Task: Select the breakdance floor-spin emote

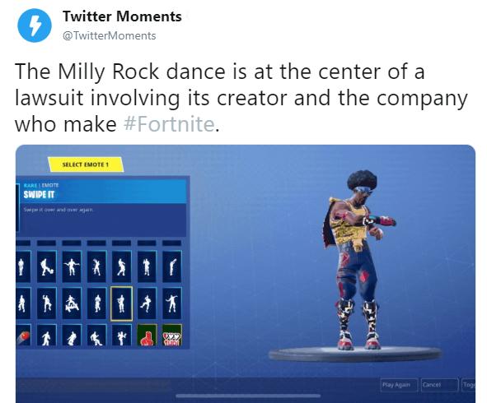Action: 72,303
